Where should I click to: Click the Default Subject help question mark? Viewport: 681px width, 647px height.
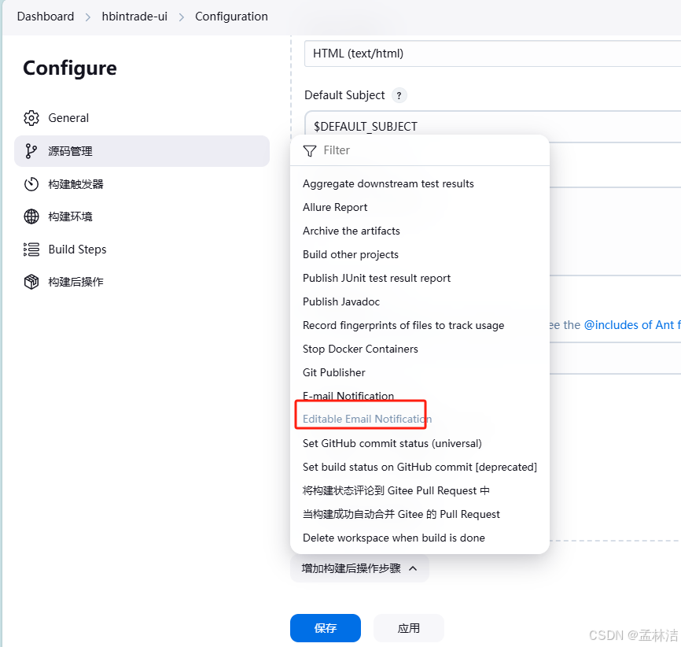[399, 95]
